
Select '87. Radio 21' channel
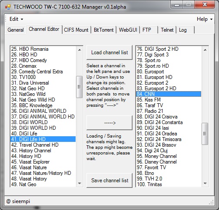[x=169, y=111]
